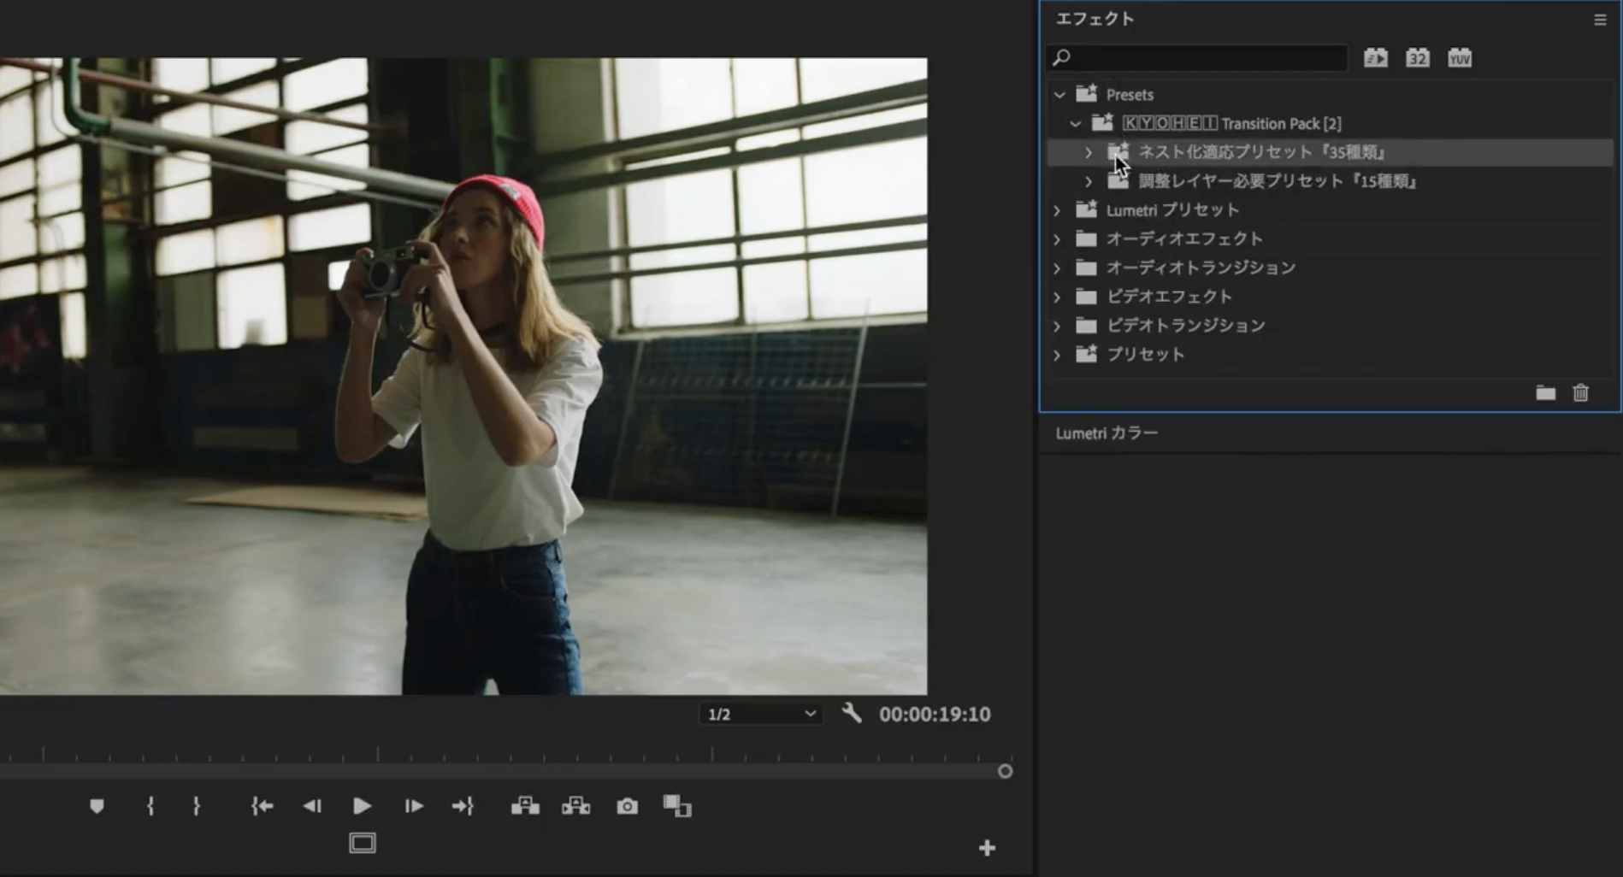Click the Mark In icon
The height and width of the screenshot is (877, 1623).
coord(150,805)
